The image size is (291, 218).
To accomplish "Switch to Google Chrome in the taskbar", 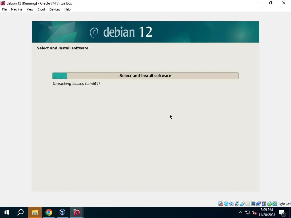I will (x=49, y=212).
